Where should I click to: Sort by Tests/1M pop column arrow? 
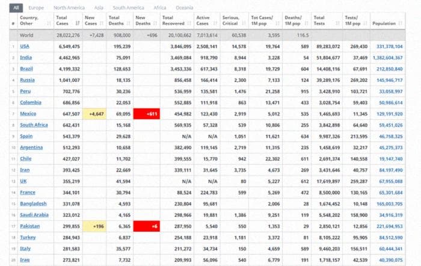coord(365,23)
